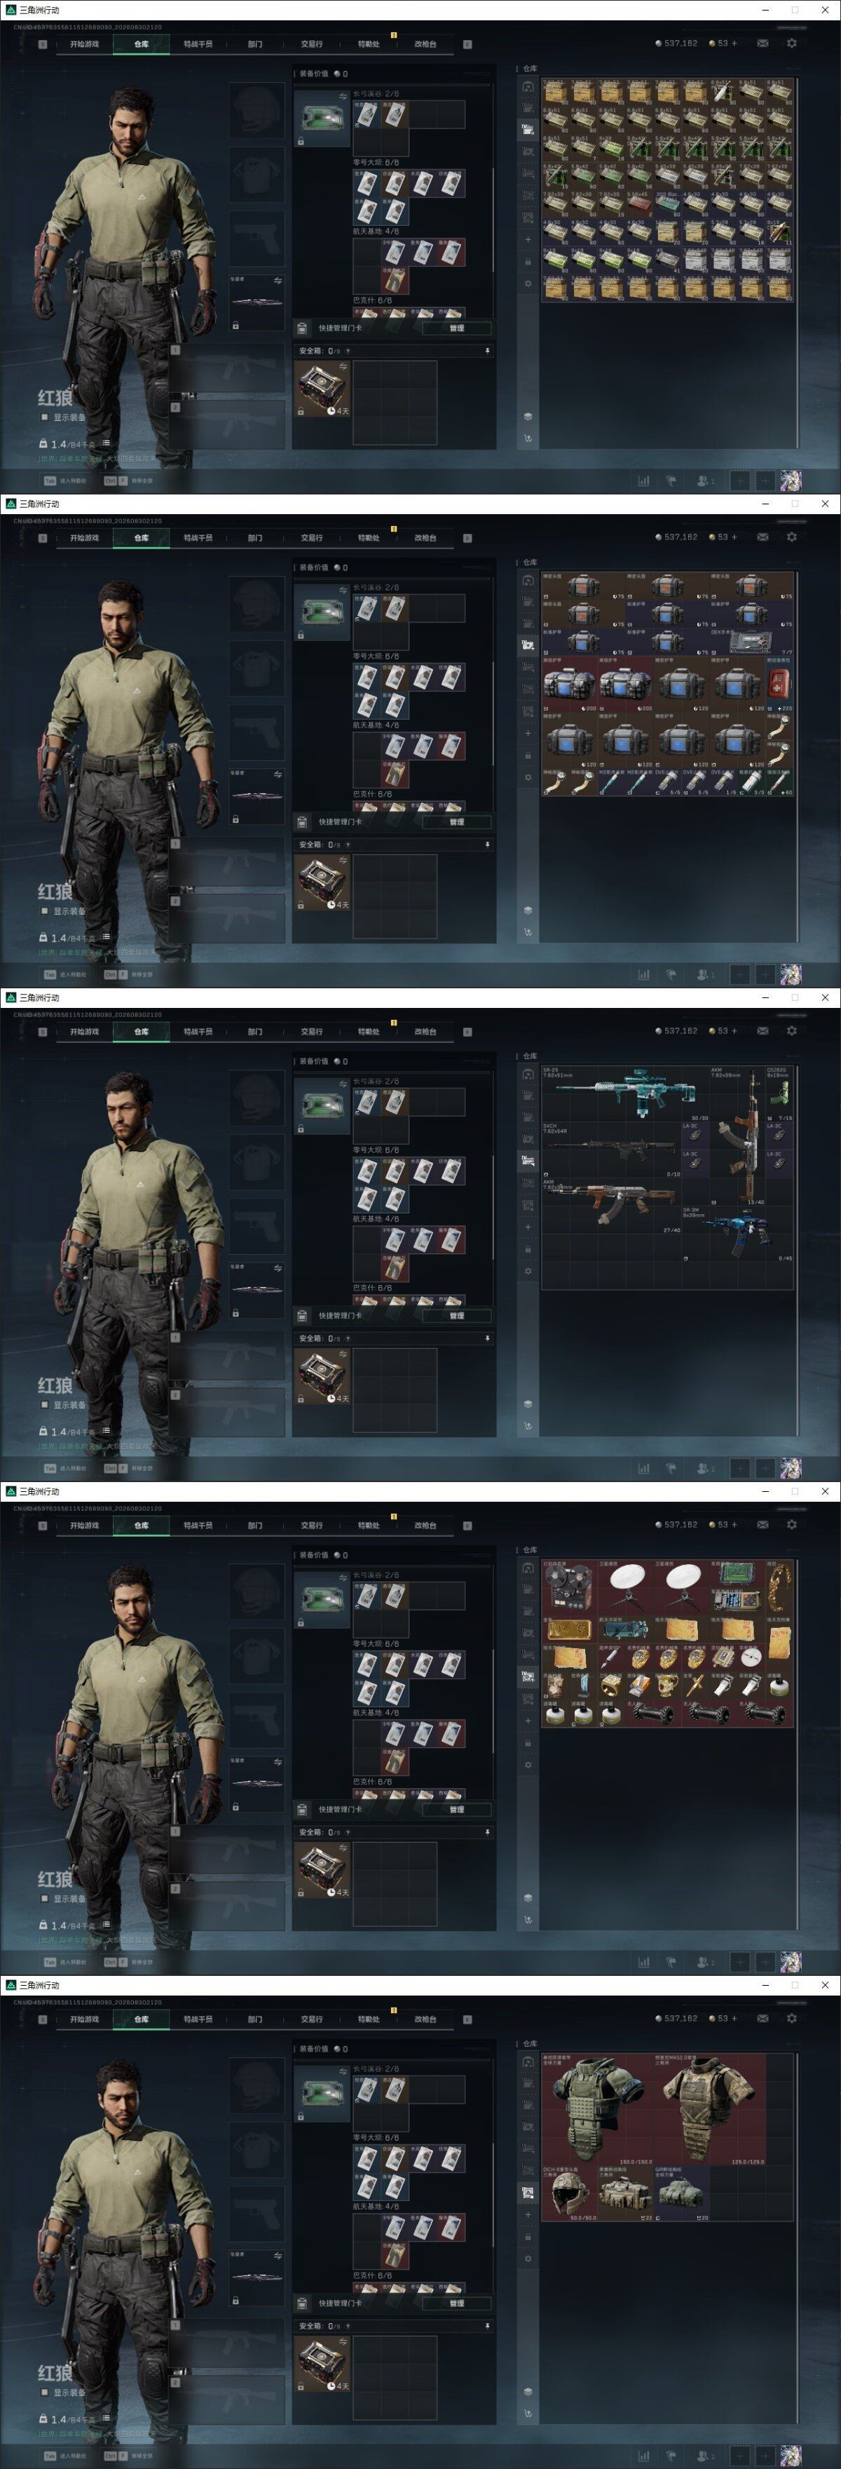This screenshot has height=2469, width=841.
Task: Toggle warehouse lock icon in weapons window sidebar
Action: point(528,1249)
